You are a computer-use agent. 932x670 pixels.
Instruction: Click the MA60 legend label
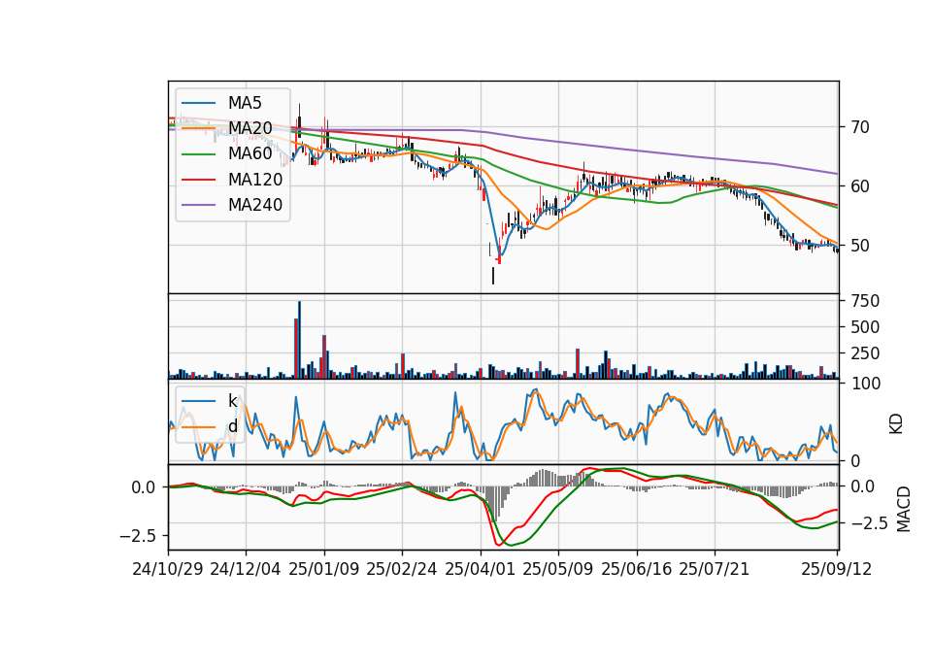(250, 154)
